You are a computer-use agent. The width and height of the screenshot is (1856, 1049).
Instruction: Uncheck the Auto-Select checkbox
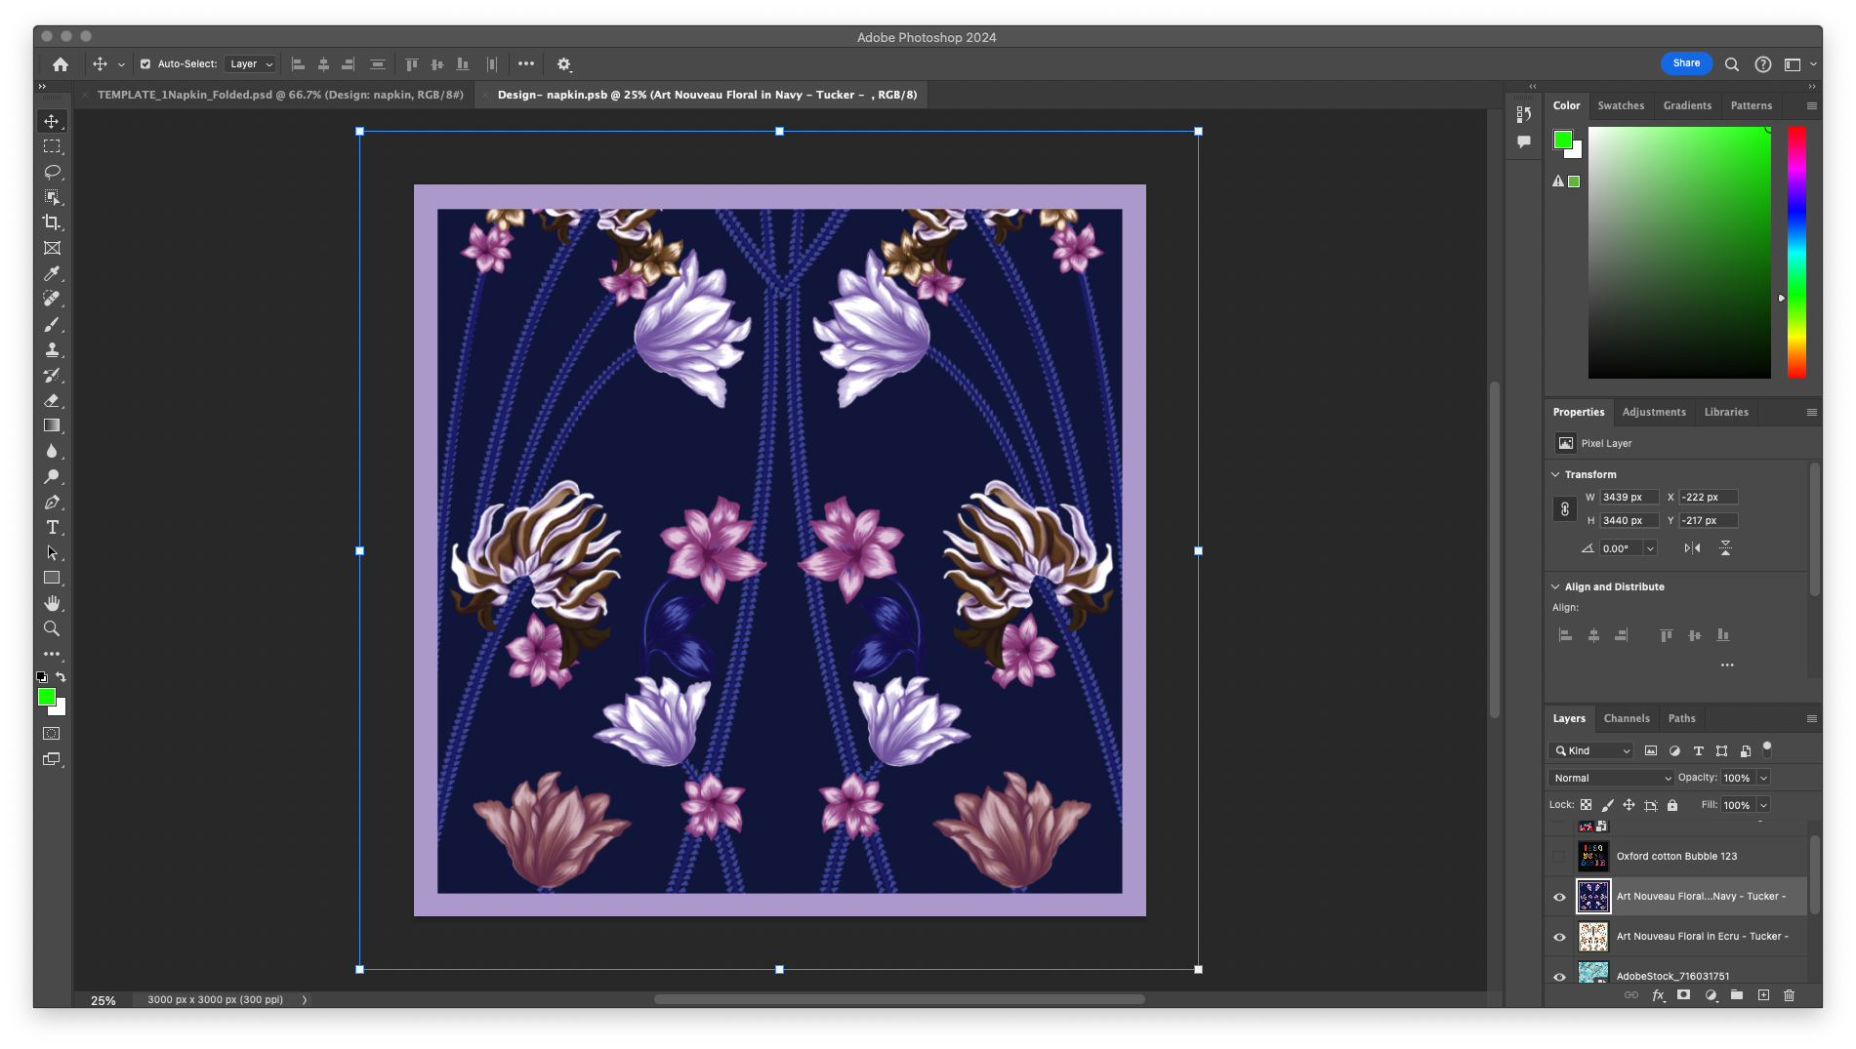pyautogui.click(x=145, y=64)
